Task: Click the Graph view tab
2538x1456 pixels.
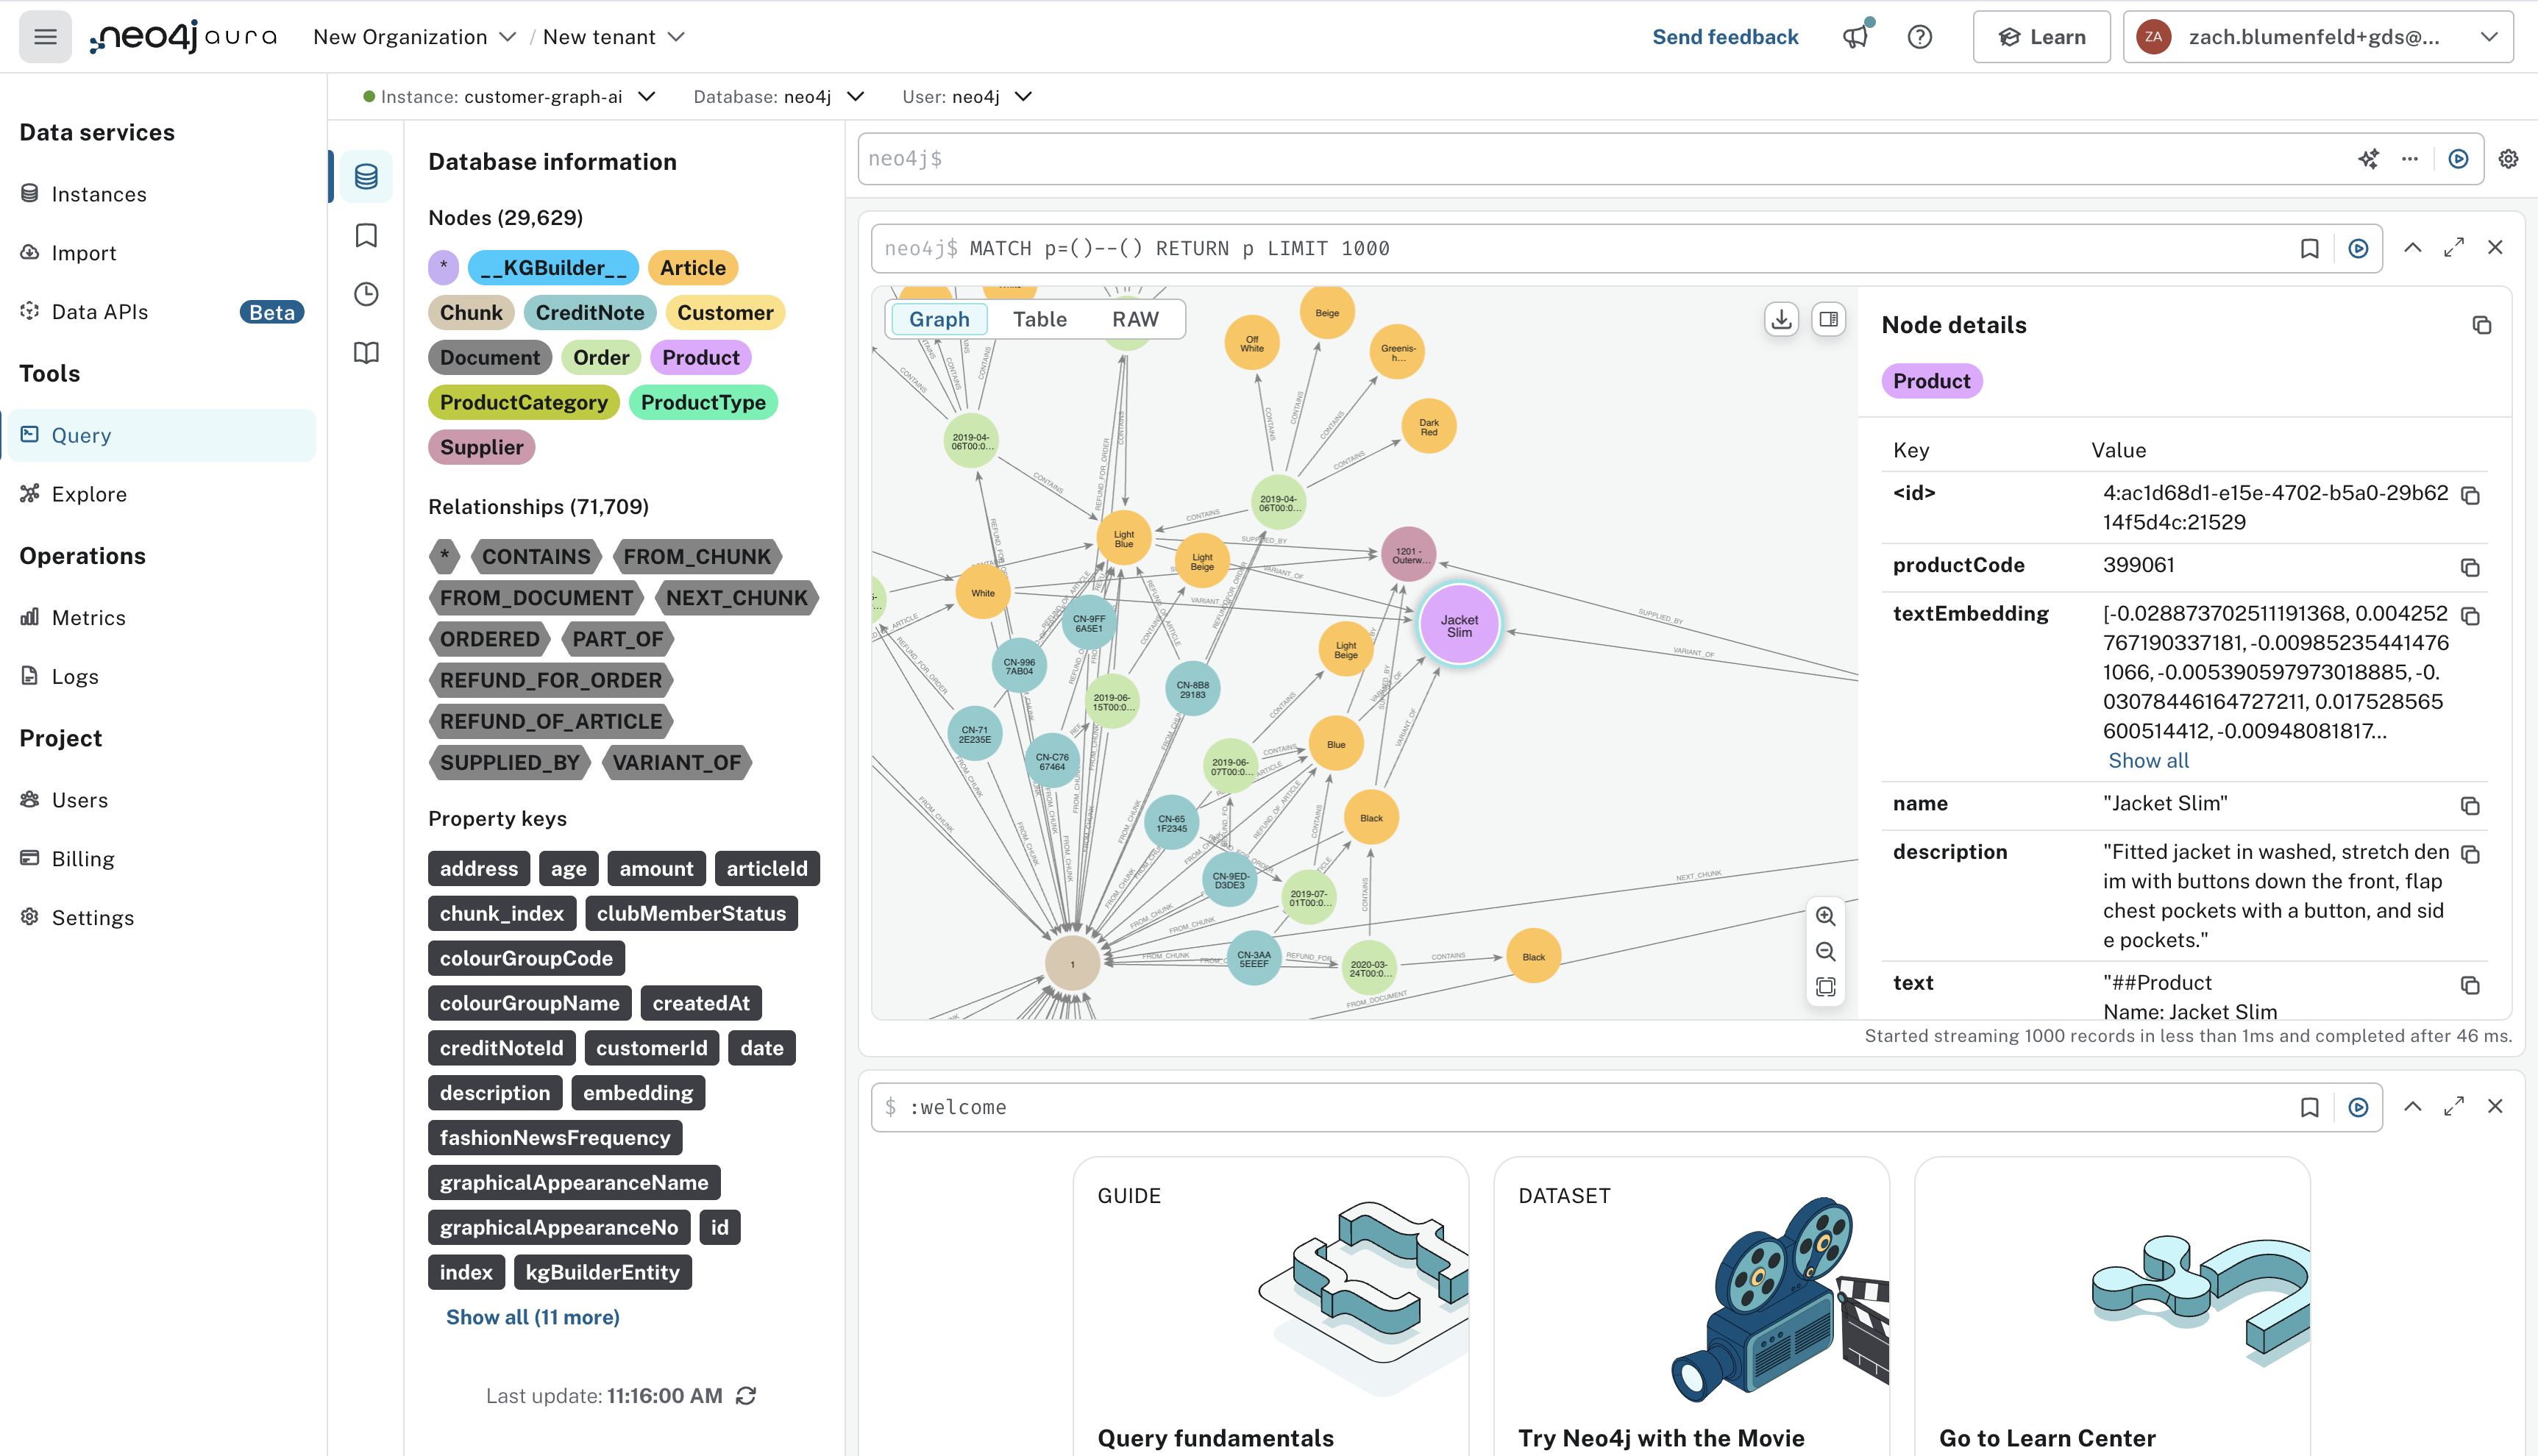Action: (939, 317)
